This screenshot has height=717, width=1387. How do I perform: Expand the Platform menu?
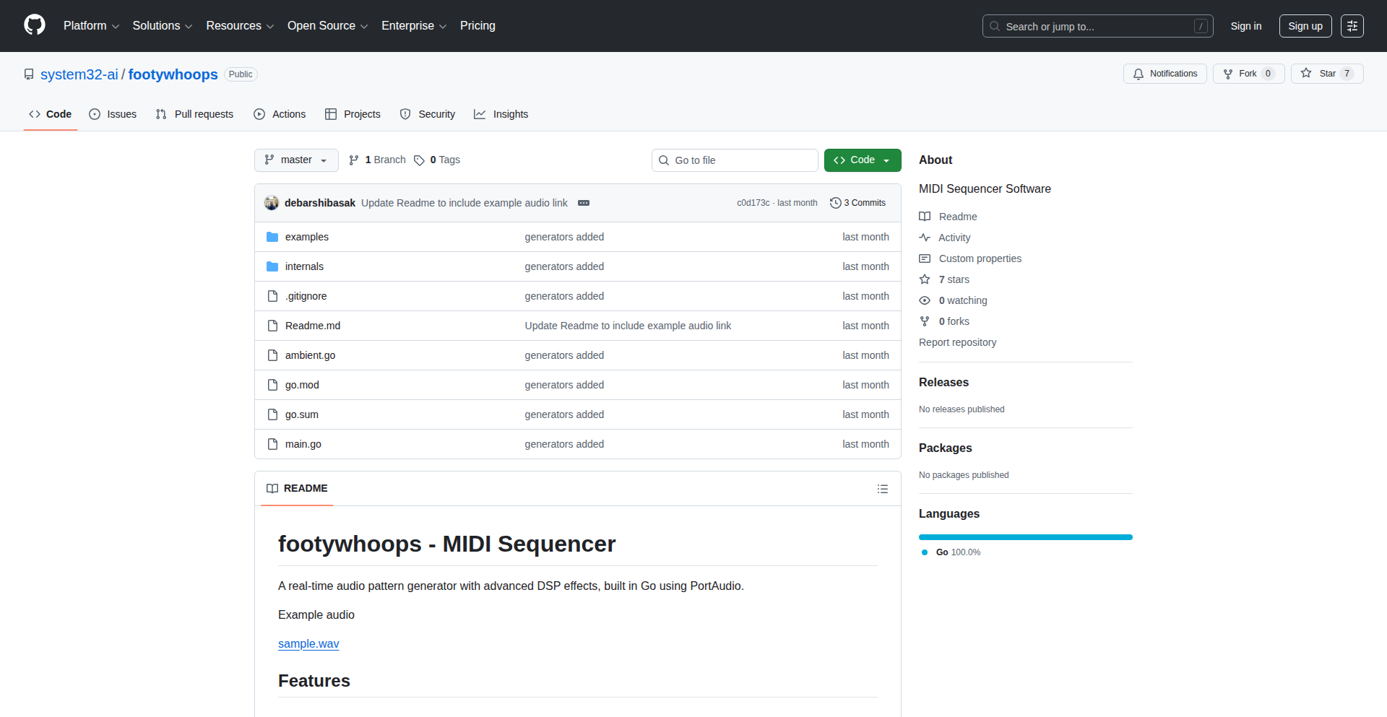[x=91, y=26]
